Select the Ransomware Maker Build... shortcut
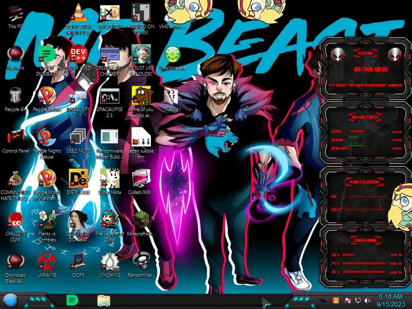This screenshot has height=309, width=412. (110, 144)
